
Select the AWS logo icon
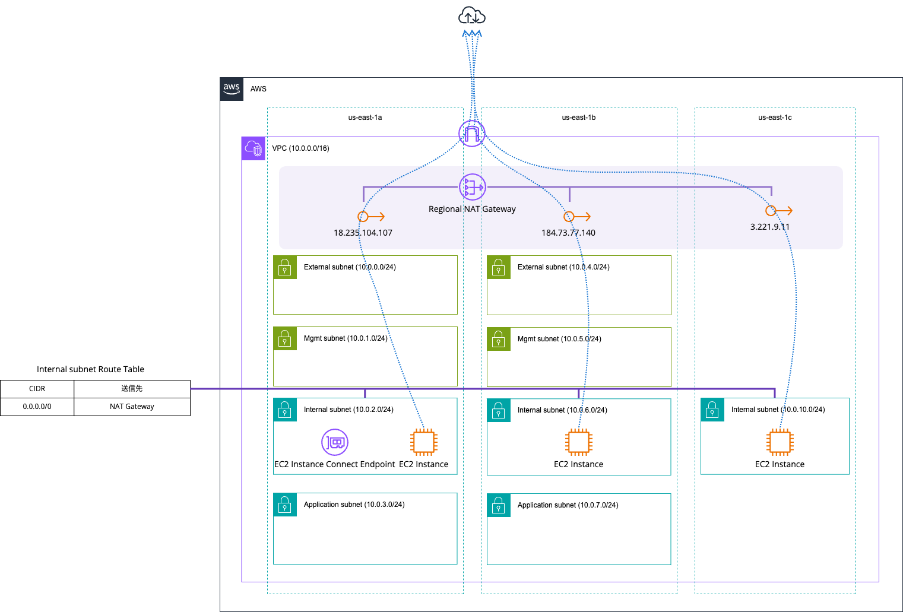click(232, 89)
